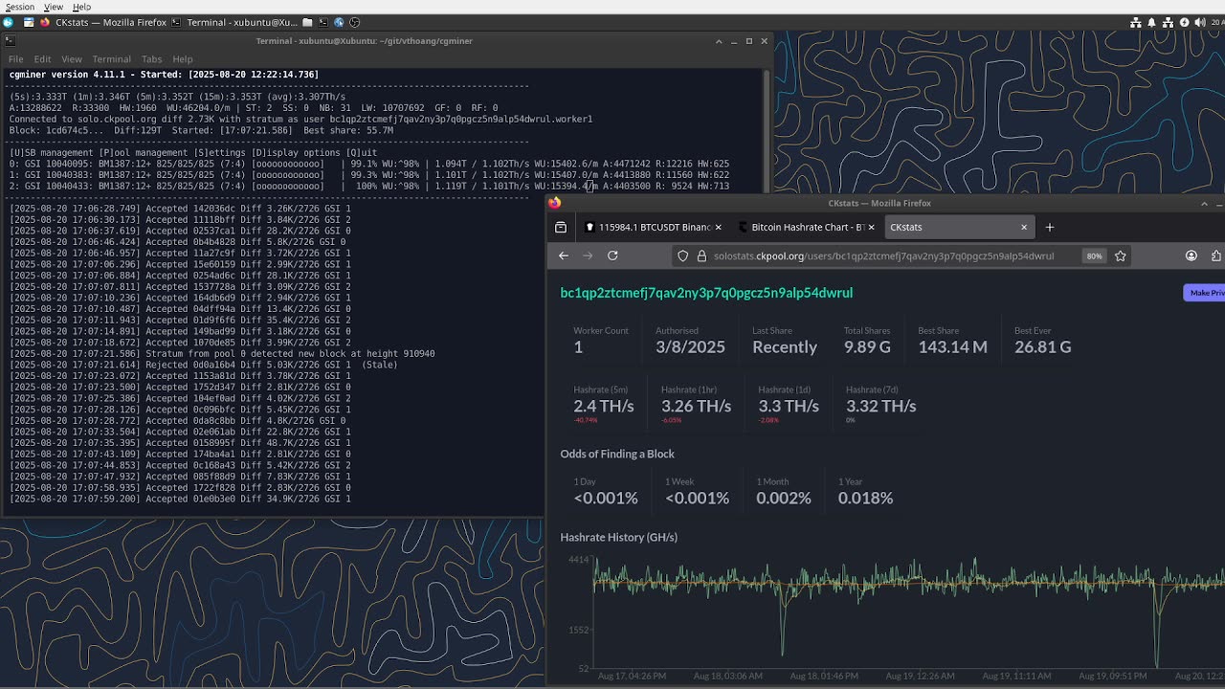
Task: Open the Session menu in top bar
Action: 19,7
